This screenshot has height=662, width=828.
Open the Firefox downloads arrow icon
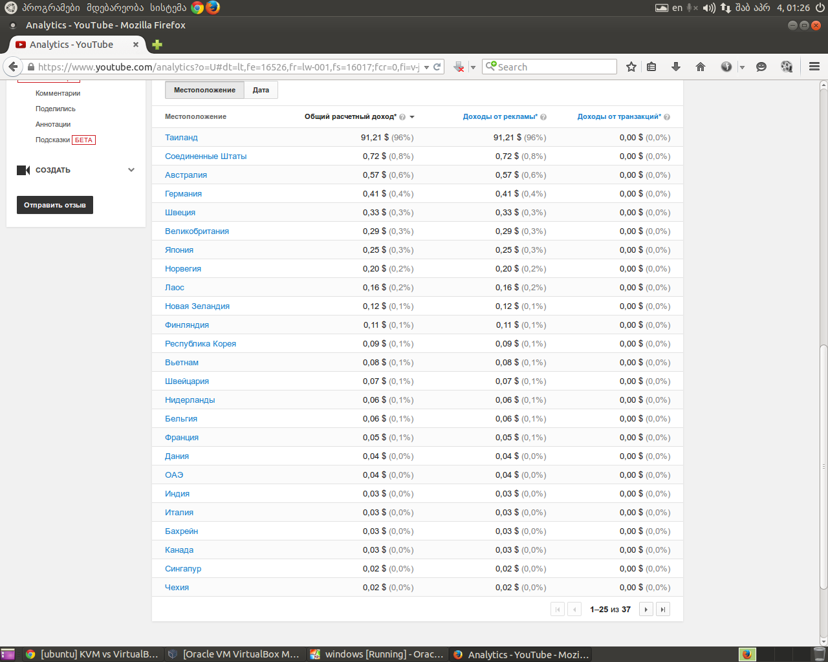tap(676, 67)
